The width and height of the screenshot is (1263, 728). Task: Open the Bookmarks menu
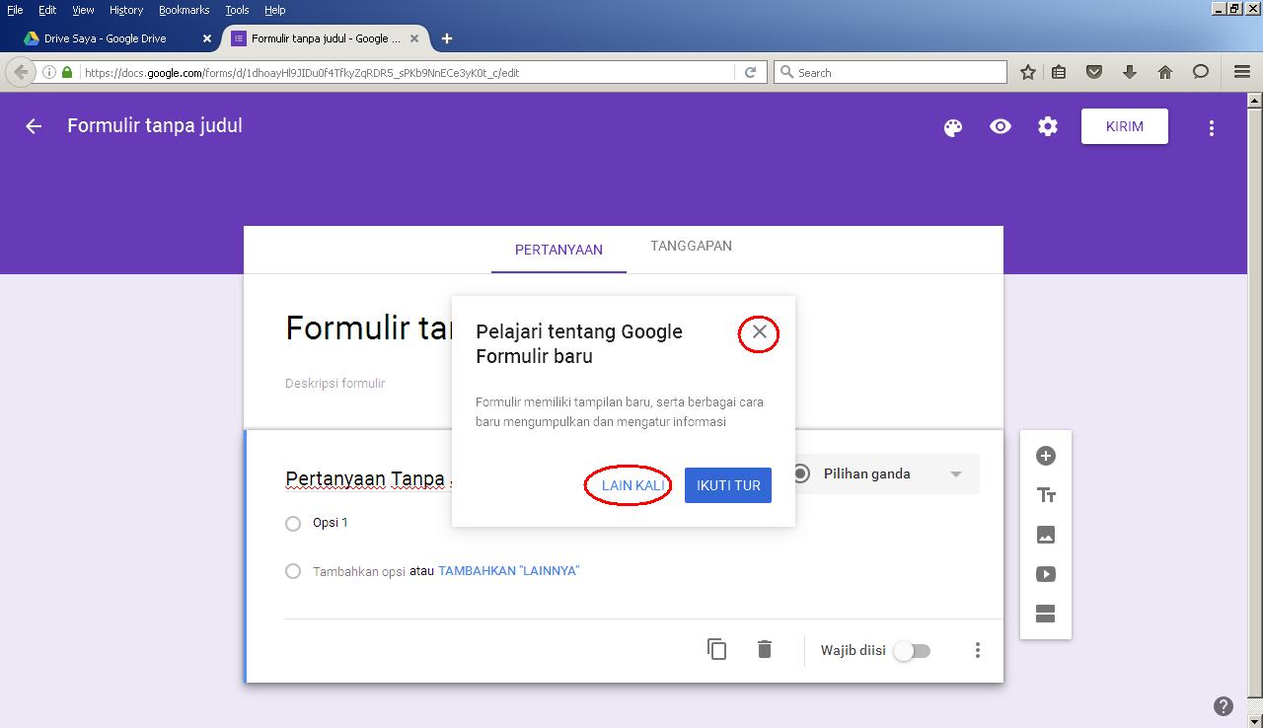pyautogui.click(x=185, y=10)
